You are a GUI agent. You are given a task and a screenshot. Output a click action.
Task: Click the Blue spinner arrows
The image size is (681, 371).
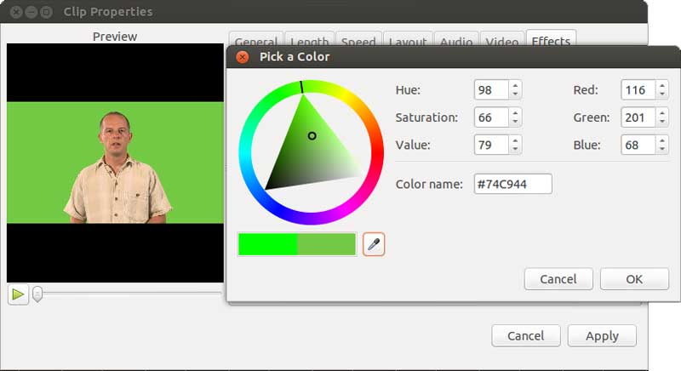[x=661, y=145]
